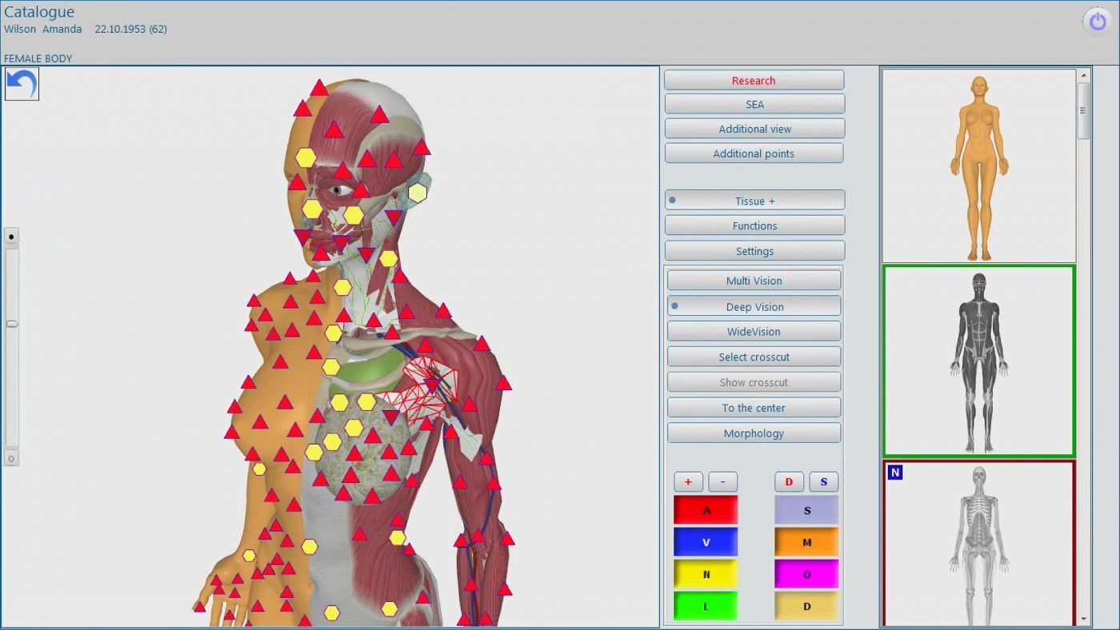Click the power icon in the top right corner
1120x630 pixels.
1097,22
